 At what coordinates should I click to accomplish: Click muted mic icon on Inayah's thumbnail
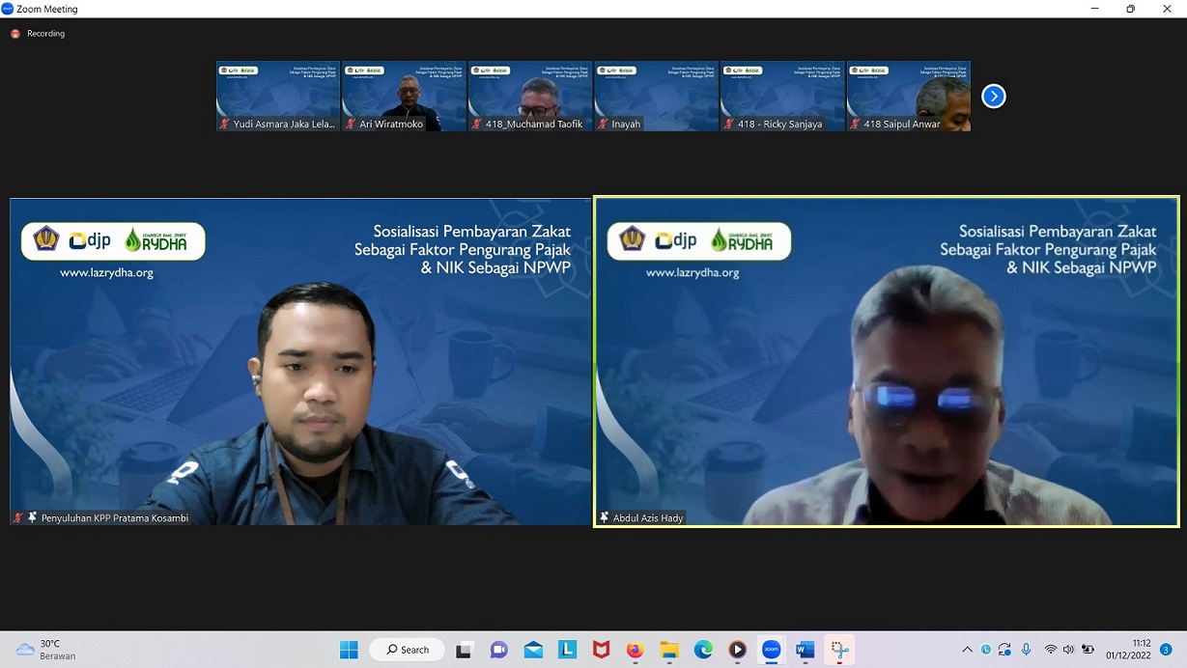[603, 125]
